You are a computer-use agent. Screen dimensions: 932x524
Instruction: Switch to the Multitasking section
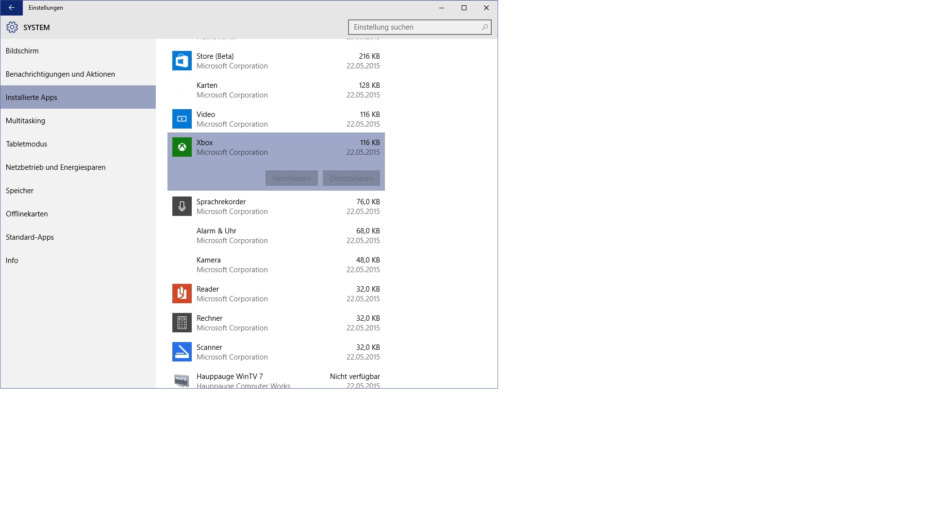click(25, 121)
